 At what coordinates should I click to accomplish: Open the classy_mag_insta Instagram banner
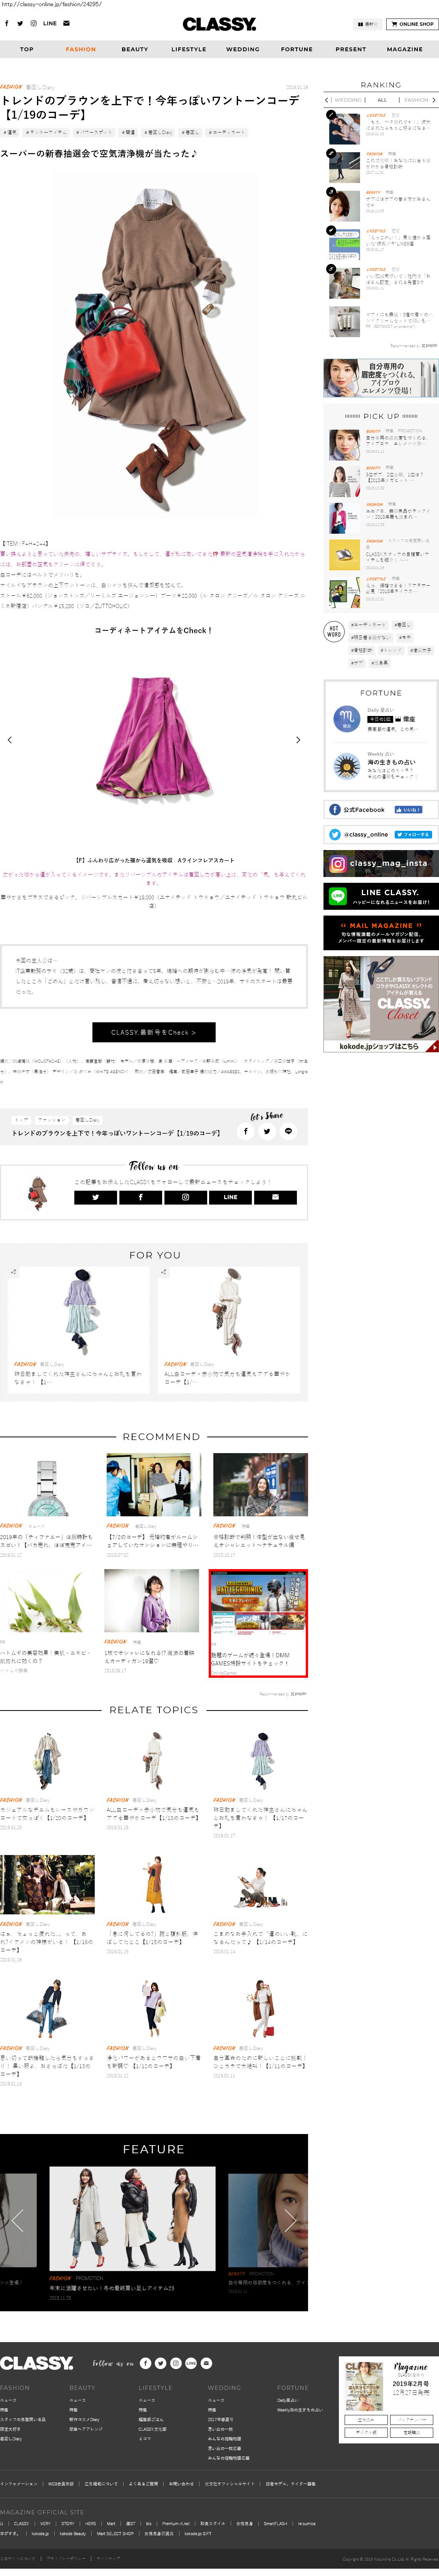click(x=380, y=863)
